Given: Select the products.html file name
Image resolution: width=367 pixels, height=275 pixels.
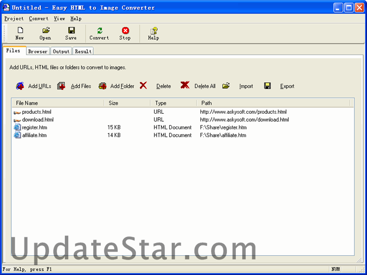Looking at the screenshot, I should click(37, 112).
